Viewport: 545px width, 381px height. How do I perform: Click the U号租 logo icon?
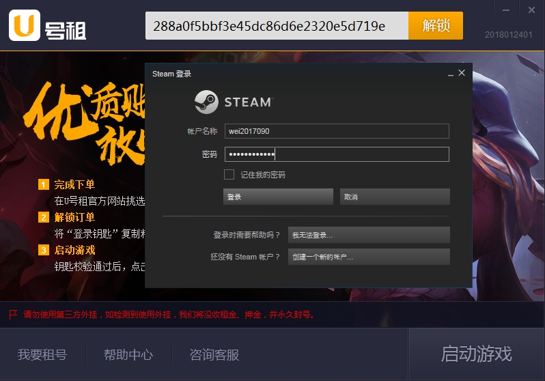(x=25, y=25)
